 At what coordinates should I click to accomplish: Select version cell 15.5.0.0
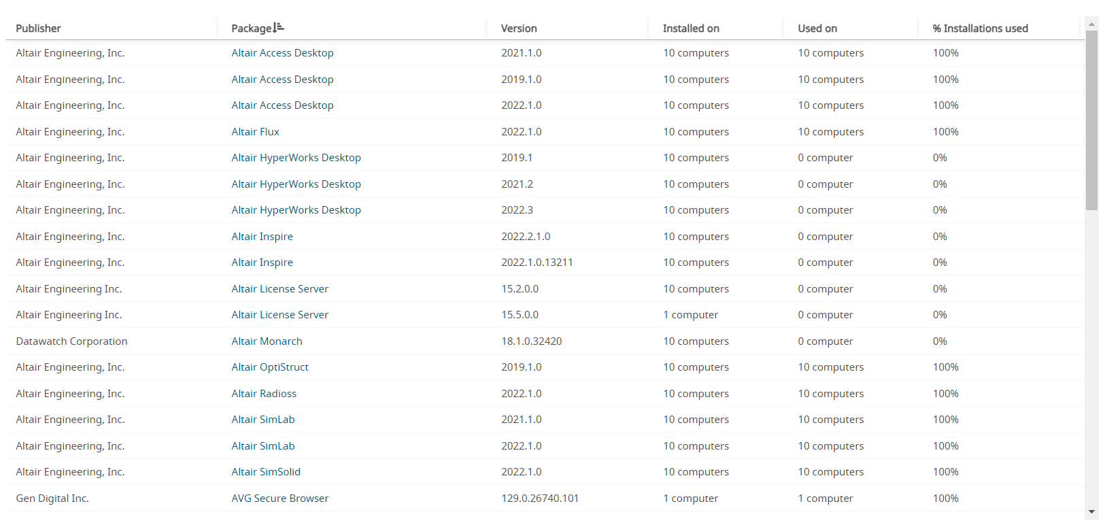[520, 315]
